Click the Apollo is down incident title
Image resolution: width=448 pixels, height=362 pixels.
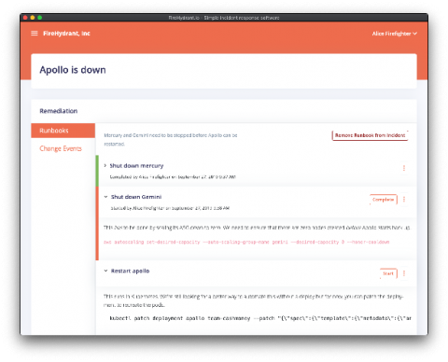pos(73,70)
